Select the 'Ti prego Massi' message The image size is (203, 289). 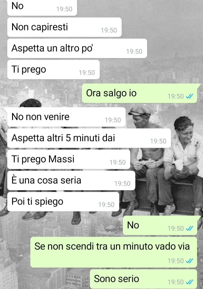(x=69, y=159)
